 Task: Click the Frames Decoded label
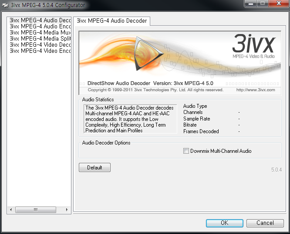tap(201, 131)
